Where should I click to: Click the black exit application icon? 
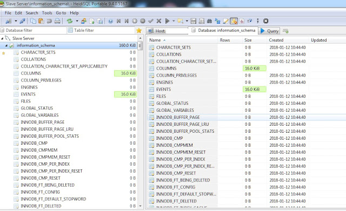click(266, 21)
